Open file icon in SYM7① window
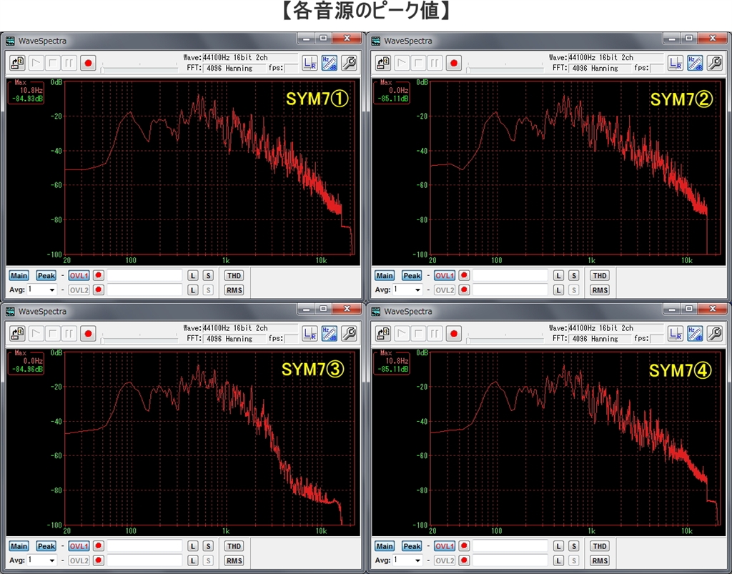Image resolution: width=732 pixels, height=574 pixels. [x=17, y=63]
